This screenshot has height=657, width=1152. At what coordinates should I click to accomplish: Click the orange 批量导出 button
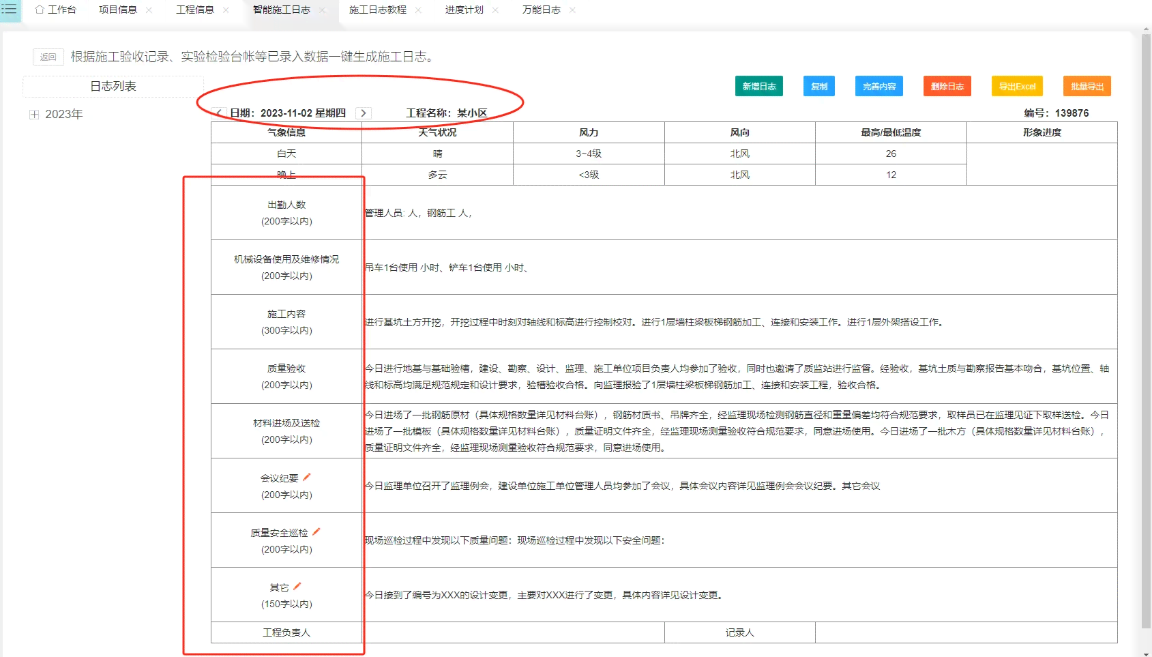(x=1087, y=86)
